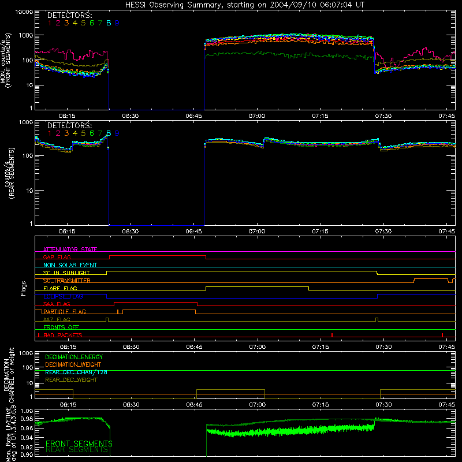
Task: Click DETECTORS: legend heading in rear segments plot
Action: click(69, 126)
